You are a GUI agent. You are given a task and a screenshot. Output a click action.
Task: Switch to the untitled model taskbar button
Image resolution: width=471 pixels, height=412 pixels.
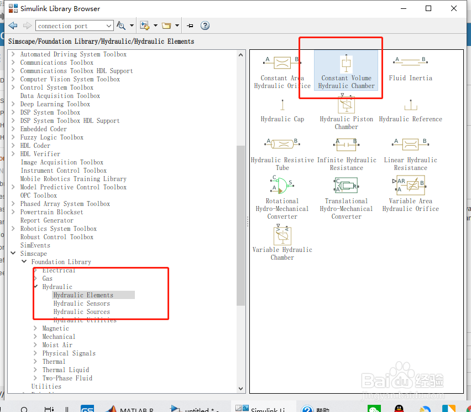pyautogui.click(x=195, y=409)
